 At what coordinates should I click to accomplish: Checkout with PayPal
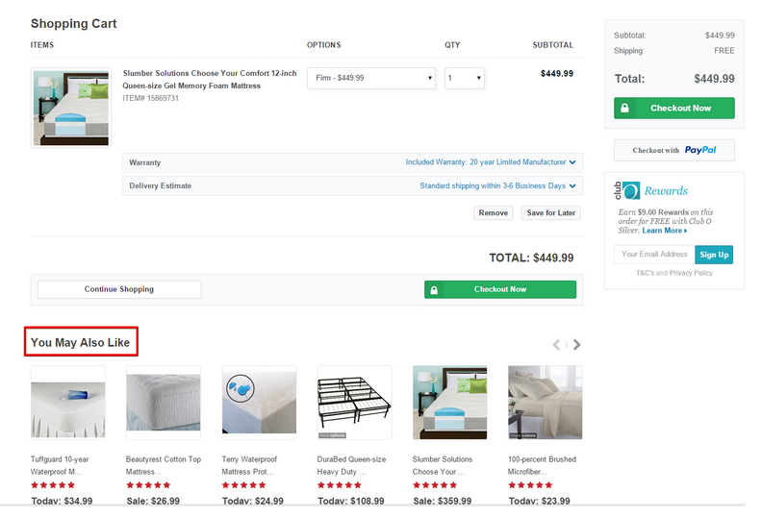coord(673,150)
